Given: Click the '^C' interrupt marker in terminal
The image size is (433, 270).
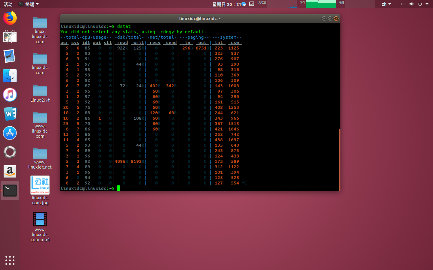Looking at the screenshot, I should point(244,183).
